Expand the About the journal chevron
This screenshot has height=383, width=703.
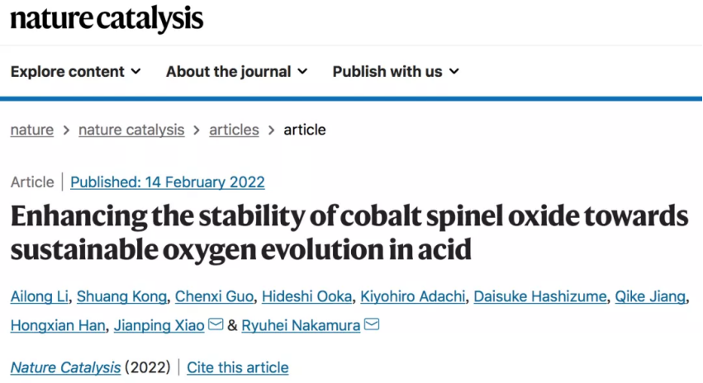point(302,72)
